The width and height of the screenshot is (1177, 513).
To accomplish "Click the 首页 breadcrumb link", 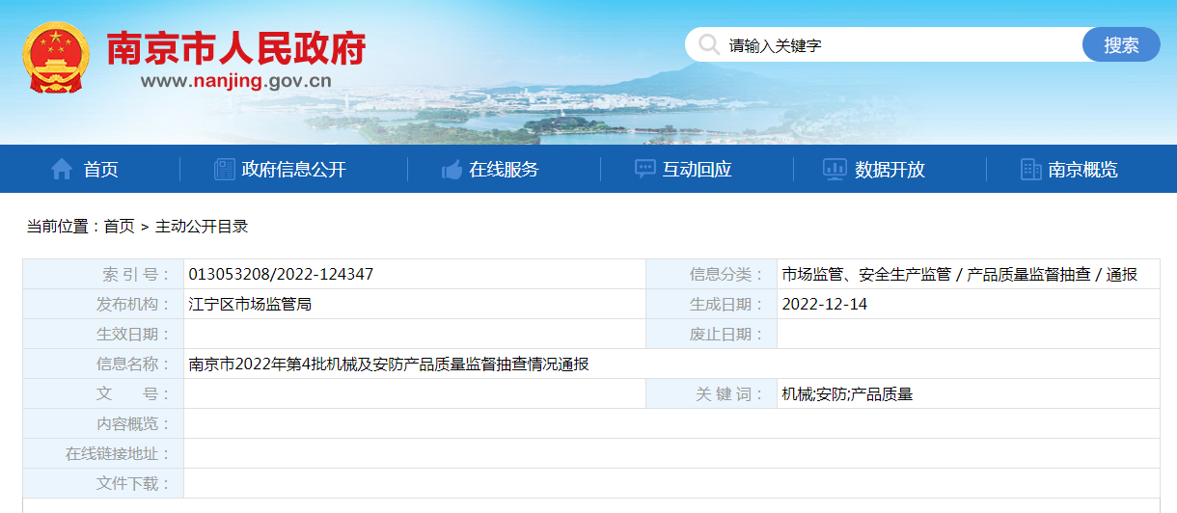I will 120,227.
